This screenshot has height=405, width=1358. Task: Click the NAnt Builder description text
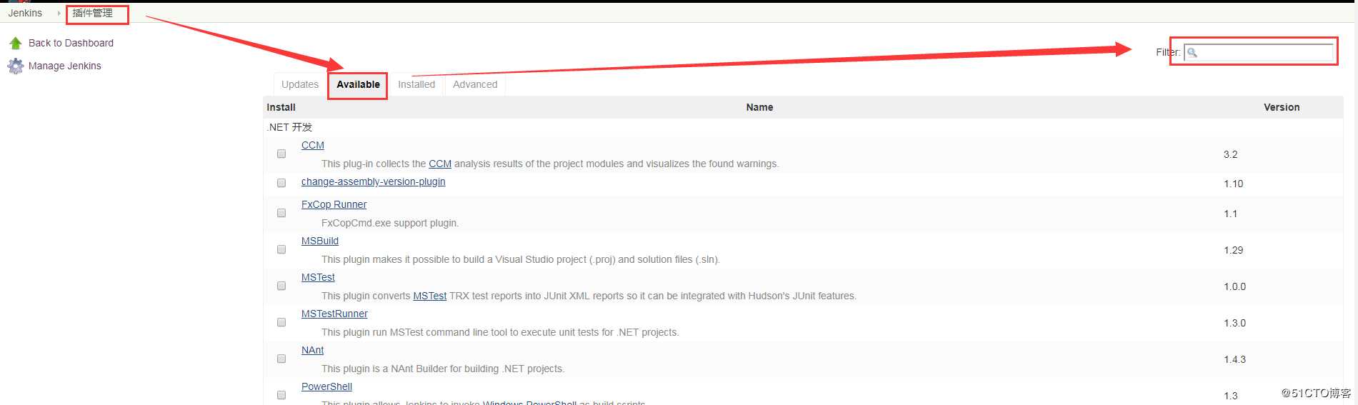tap(443, 369)
